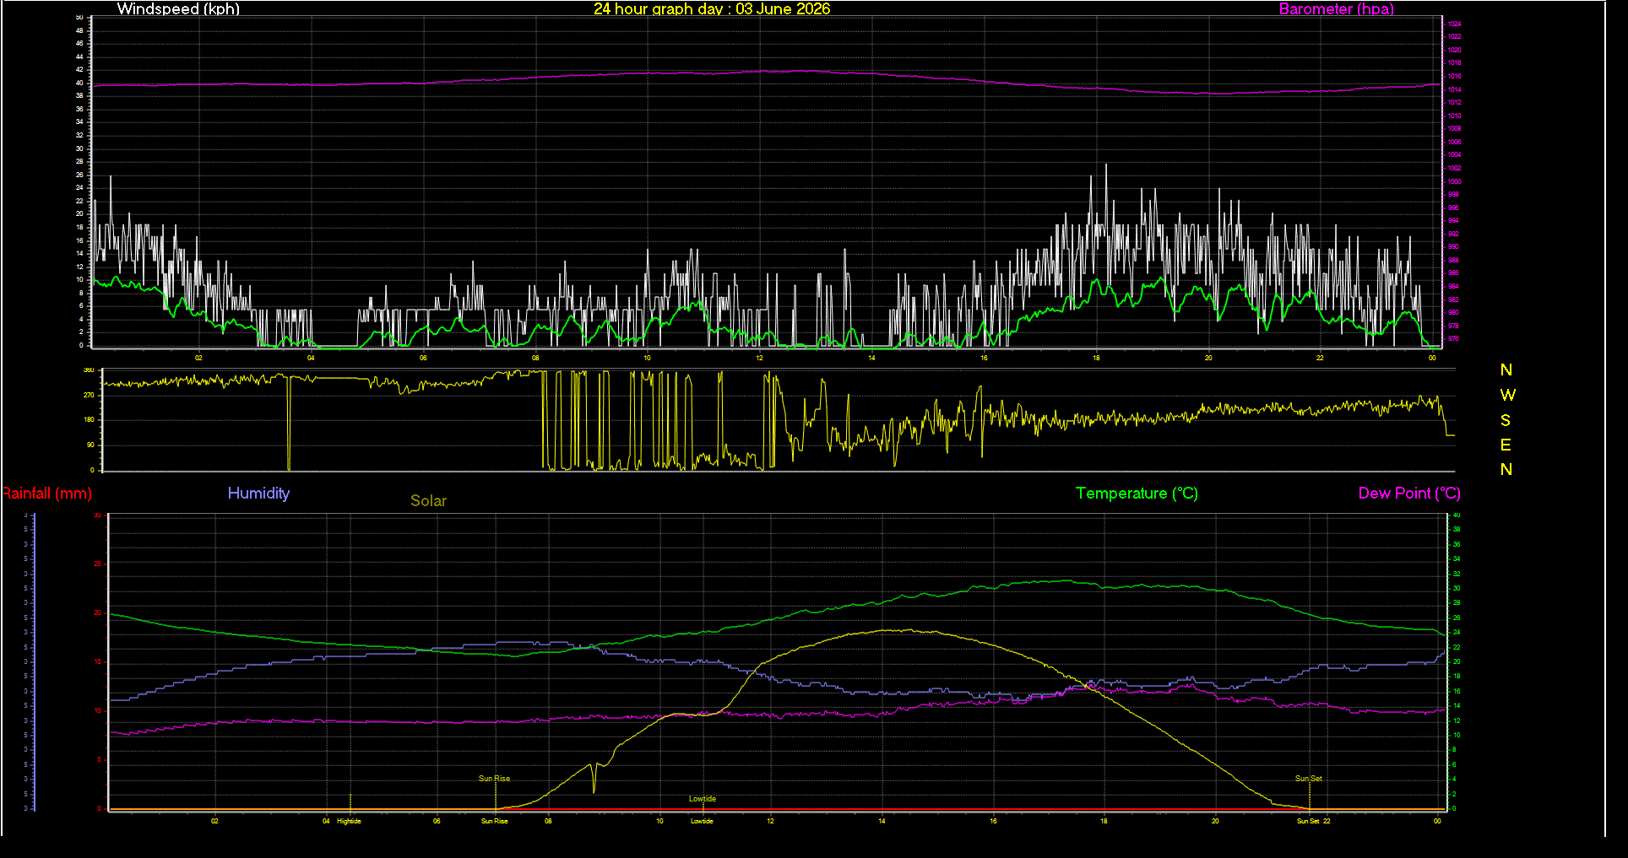Select the green "Temperature (°C)" label

[x=1137, y=494]
